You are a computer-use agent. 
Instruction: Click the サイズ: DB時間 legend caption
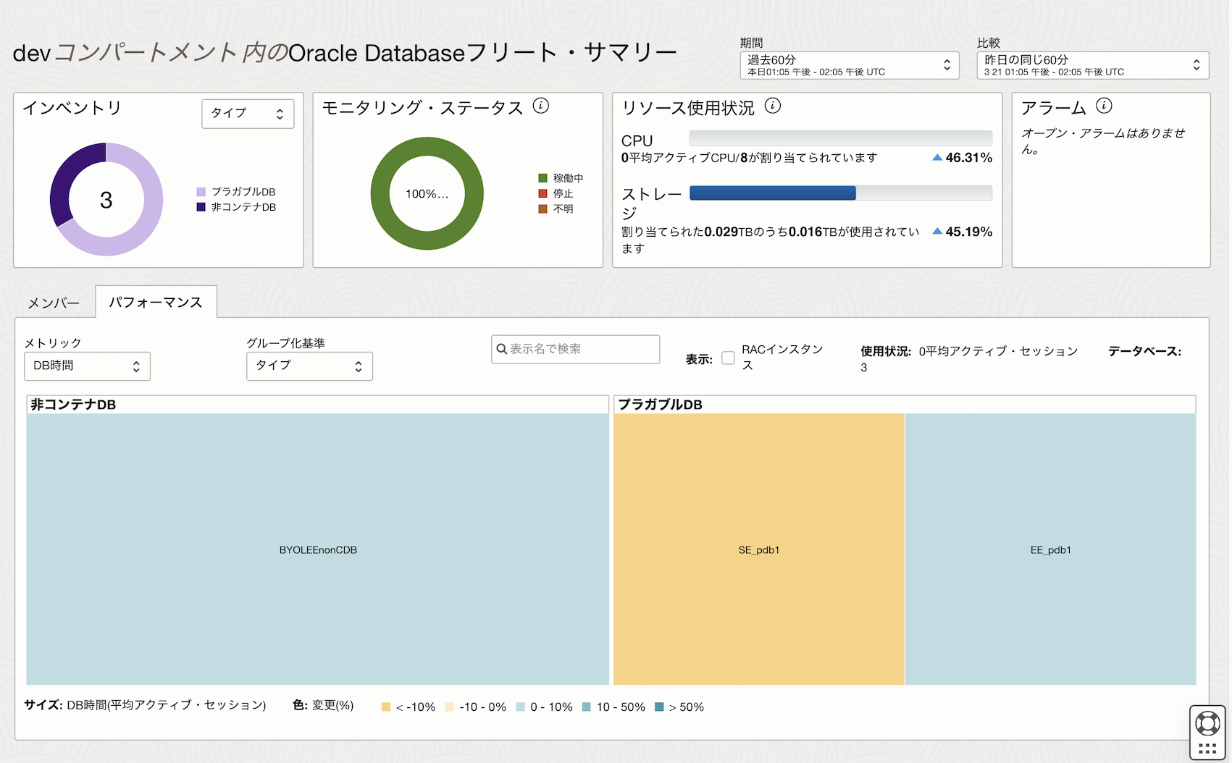145,705
